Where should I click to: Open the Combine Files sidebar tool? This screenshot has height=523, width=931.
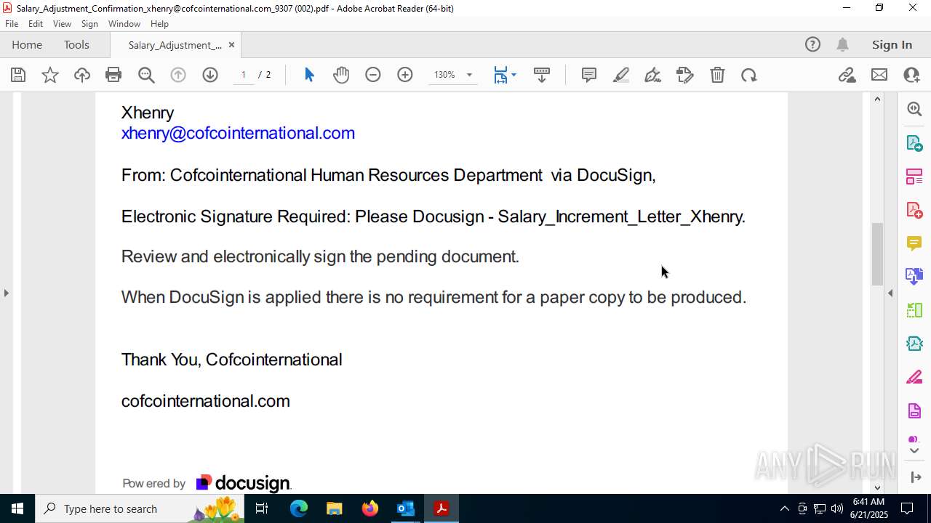(914, 276)
